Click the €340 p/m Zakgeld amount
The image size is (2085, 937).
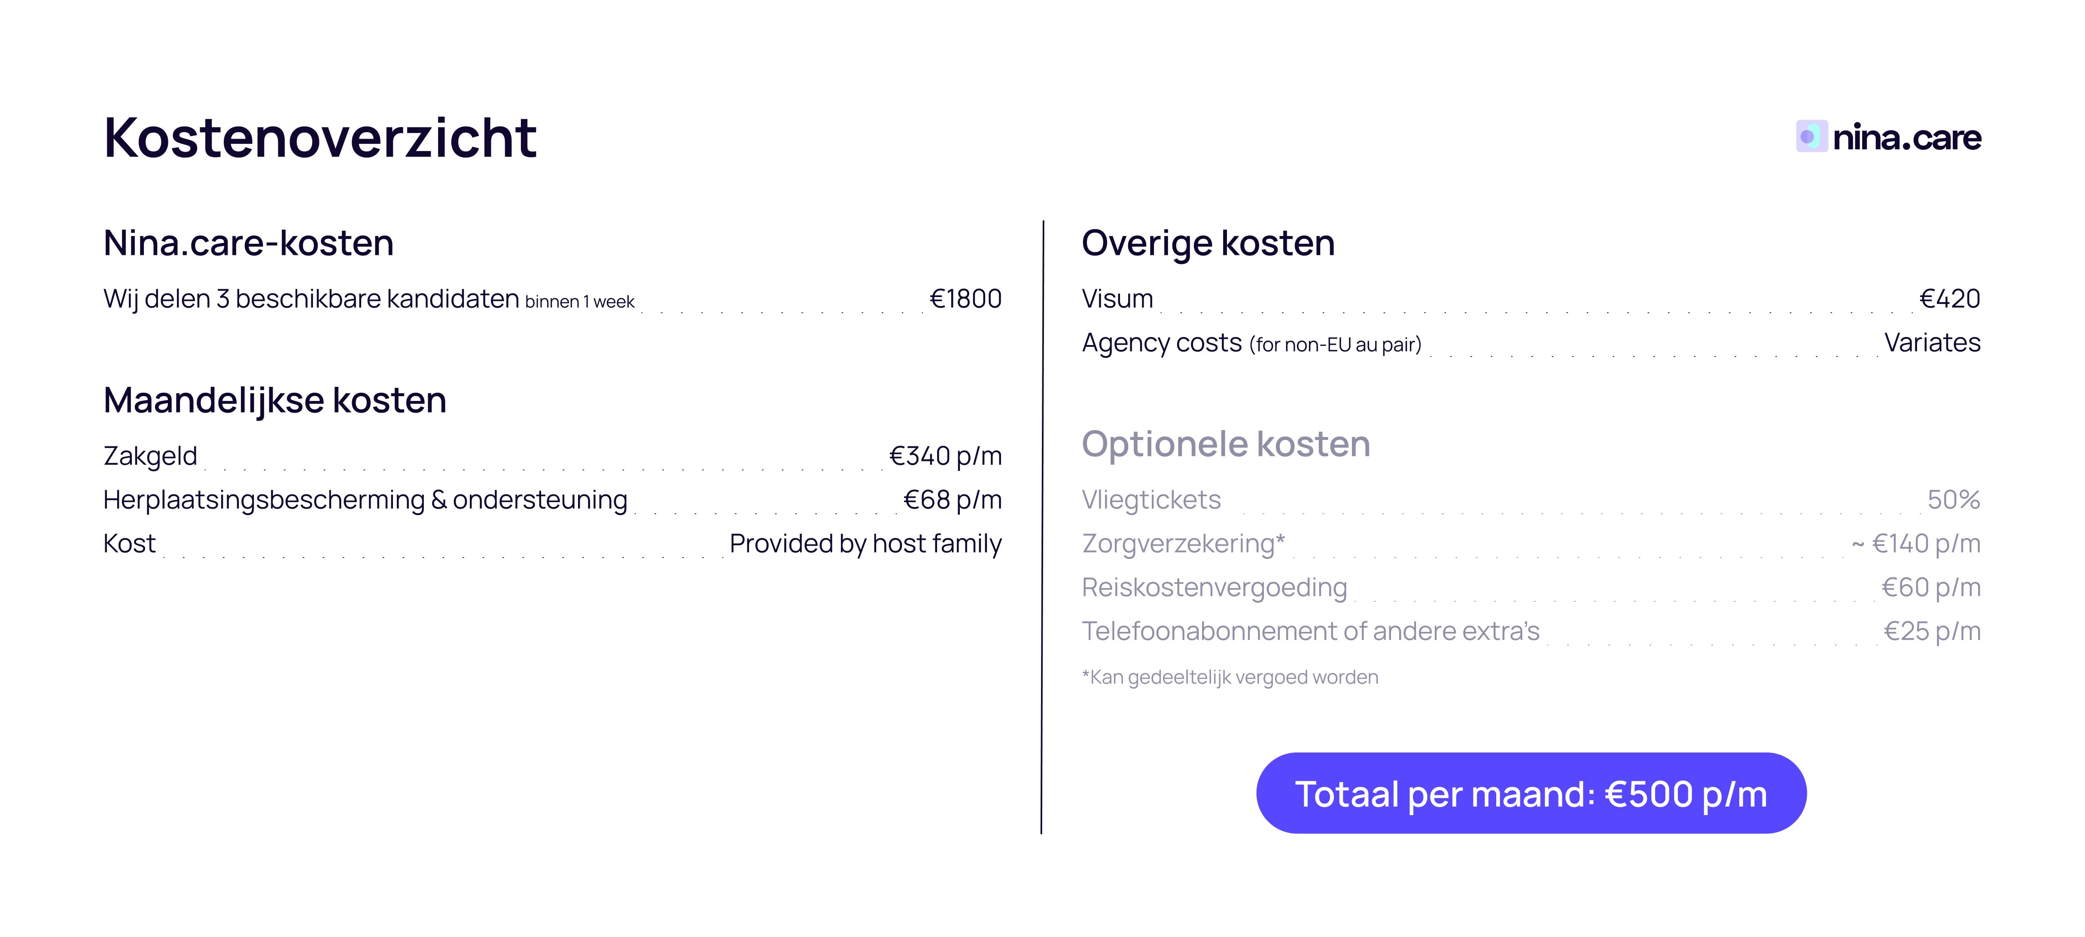[944, 455]
